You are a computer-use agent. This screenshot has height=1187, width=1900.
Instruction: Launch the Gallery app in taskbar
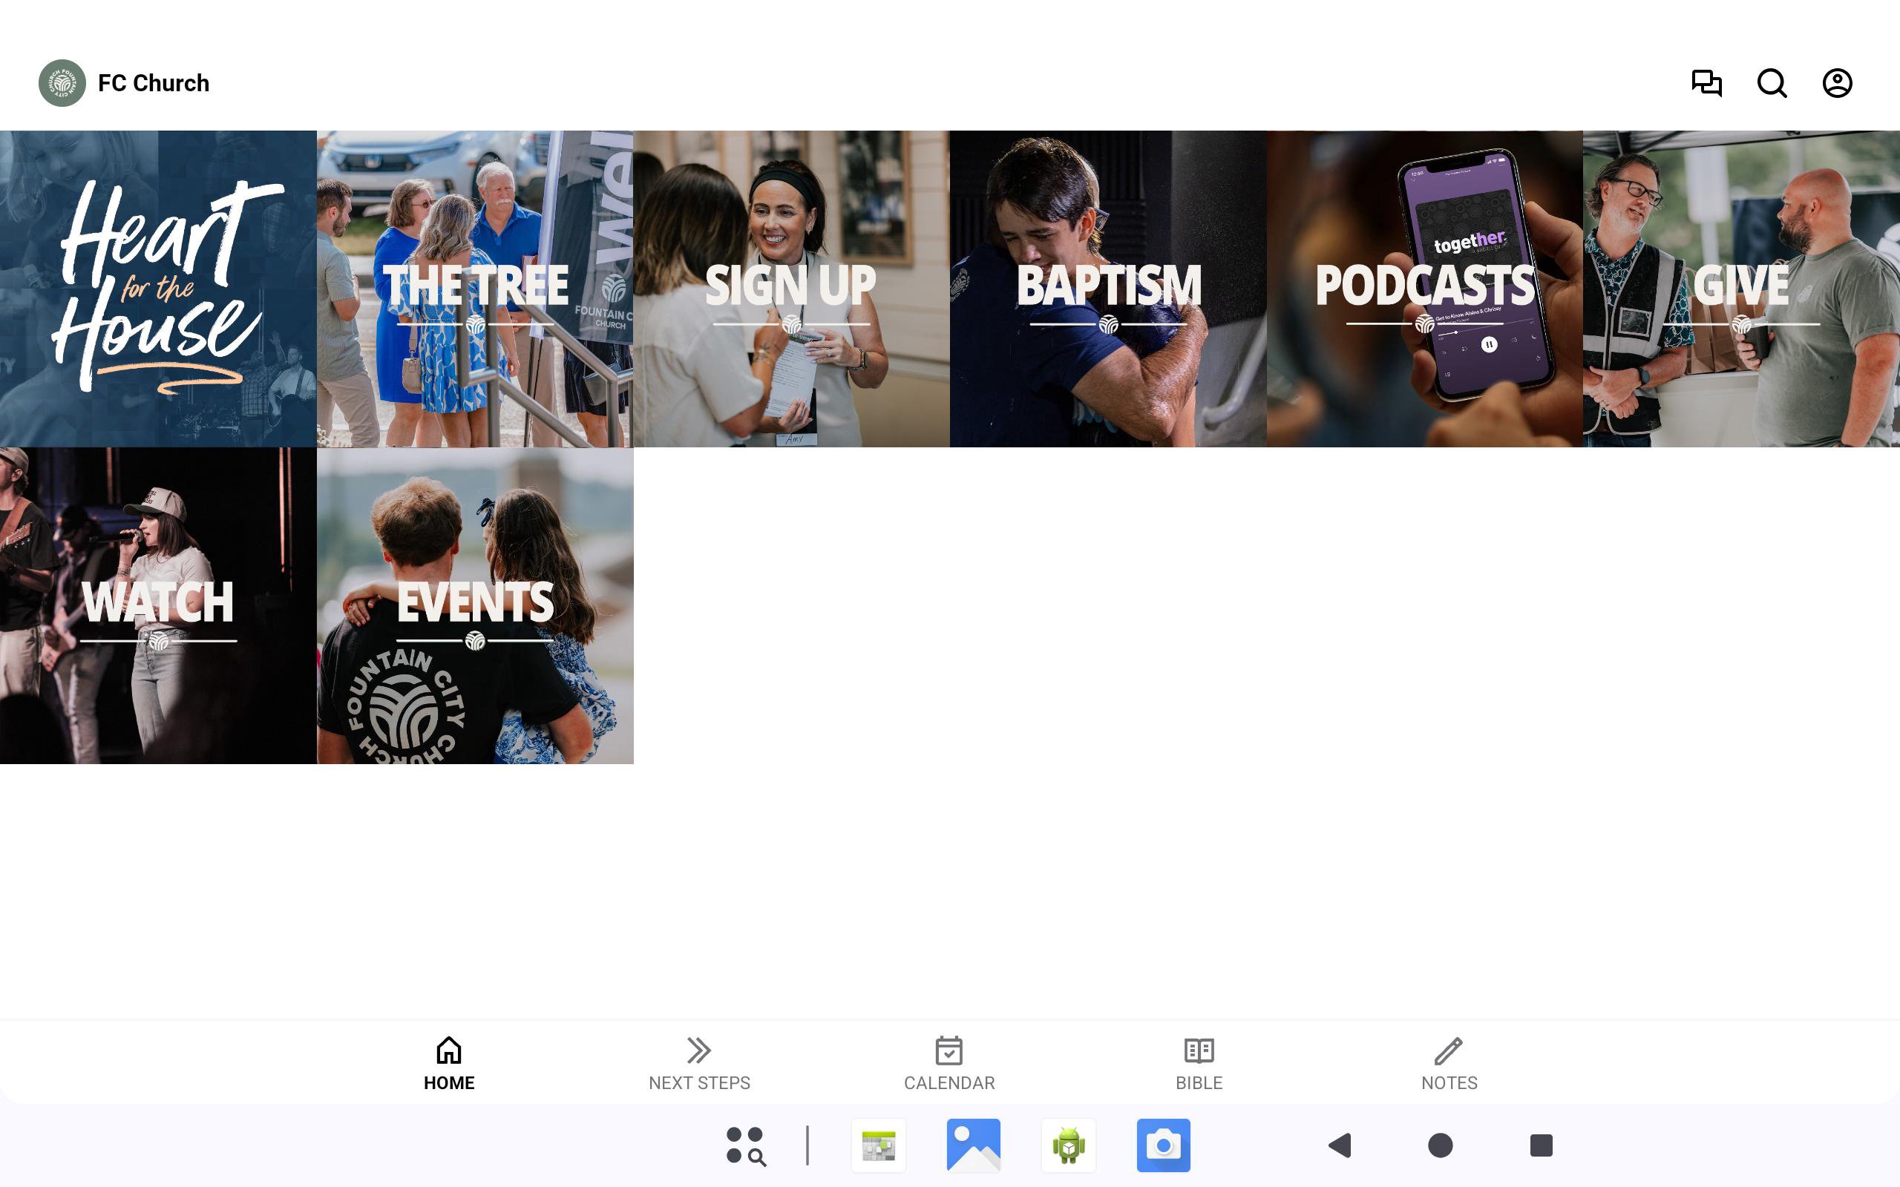click(974, 1145)
